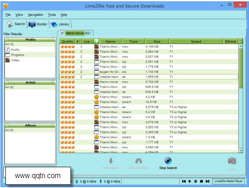Switch to the Search tab
Viewport: 249px width, 188px height.
[x=16, y=24]
